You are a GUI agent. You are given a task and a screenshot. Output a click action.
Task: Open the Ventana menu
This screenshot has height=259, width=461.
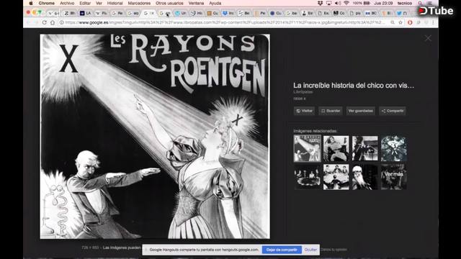(196, 3)
